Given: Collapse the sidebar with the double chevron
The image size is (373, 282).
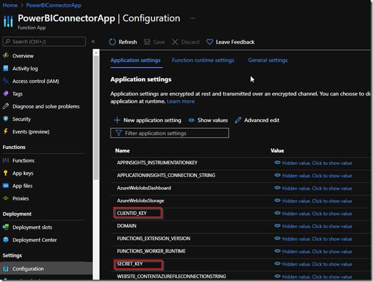Looking at the screenshot, I should point(93,41).
